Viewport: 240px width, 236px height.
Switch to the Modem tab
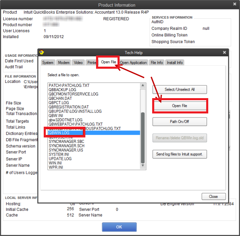pos(64,63)
